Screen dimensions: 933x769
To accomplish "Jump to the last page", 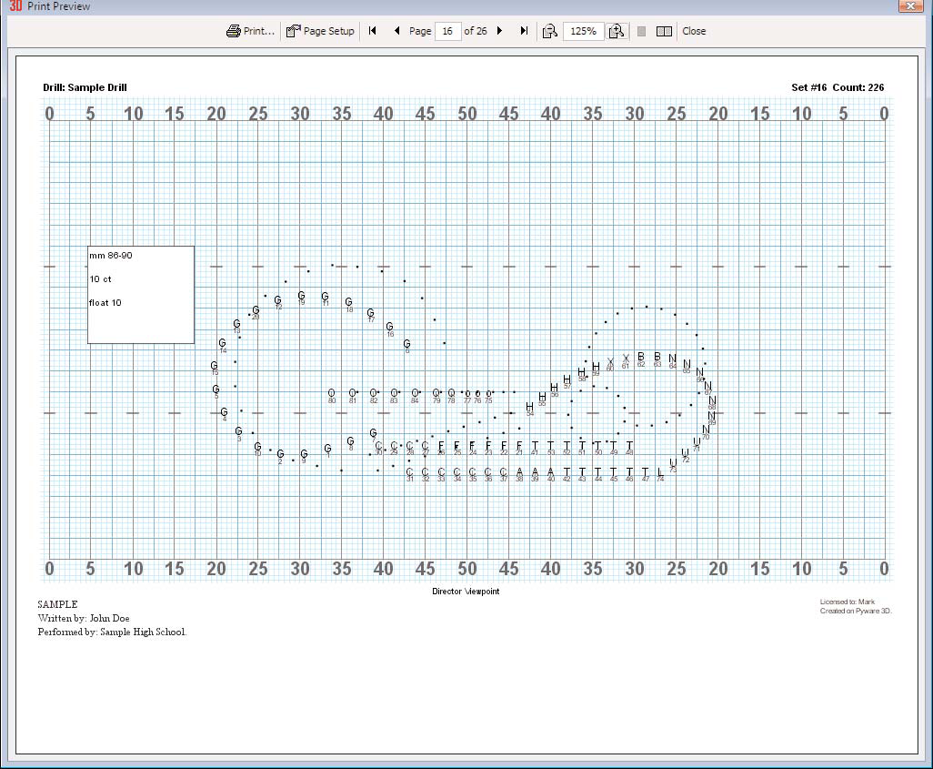I will [524, 31].
